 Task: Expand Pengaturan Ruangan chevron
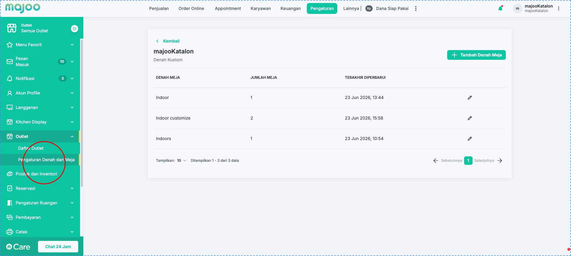72,203
